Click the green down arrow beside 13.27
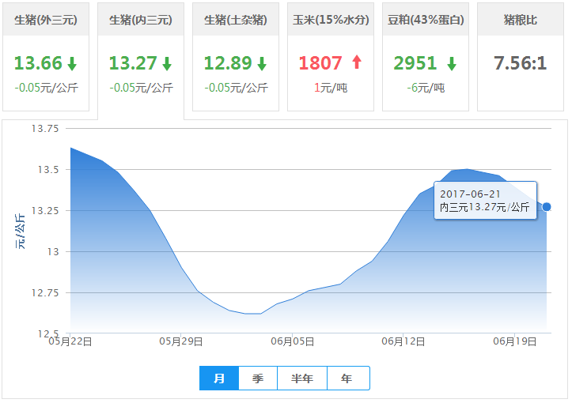This screenshot has height=403, width=572. click(x=167, y=64)
